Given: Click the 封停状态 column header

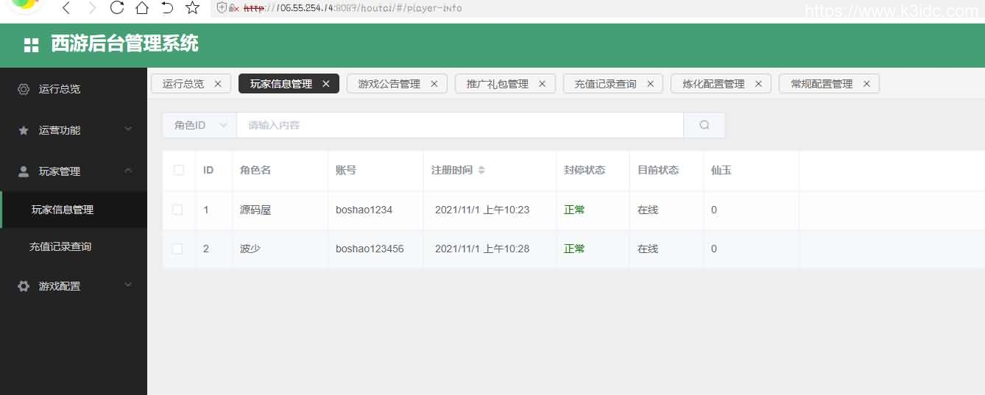Looking at the screenshot, I should (x=585, y=170).
